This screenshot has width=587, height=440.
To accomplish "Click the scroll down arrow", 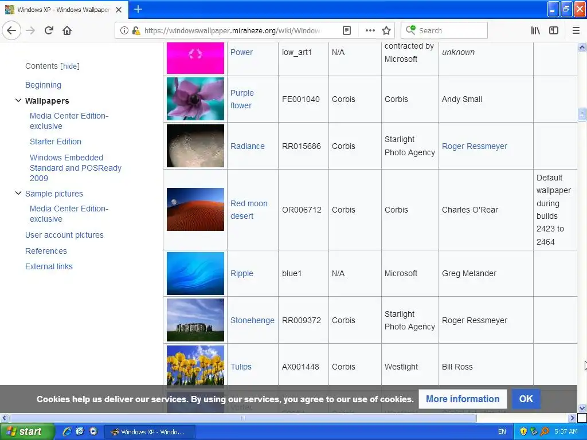I will tap(582, 408).
